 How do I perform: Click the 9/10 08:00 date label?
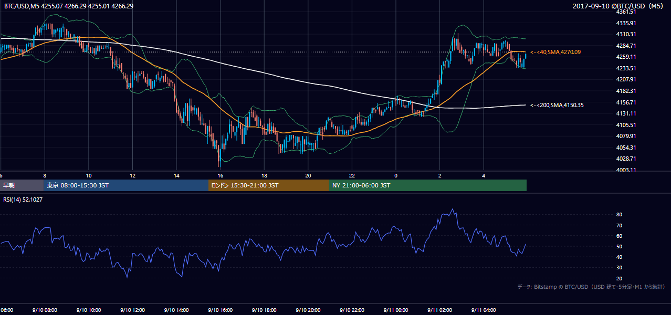tap(44, 310)
